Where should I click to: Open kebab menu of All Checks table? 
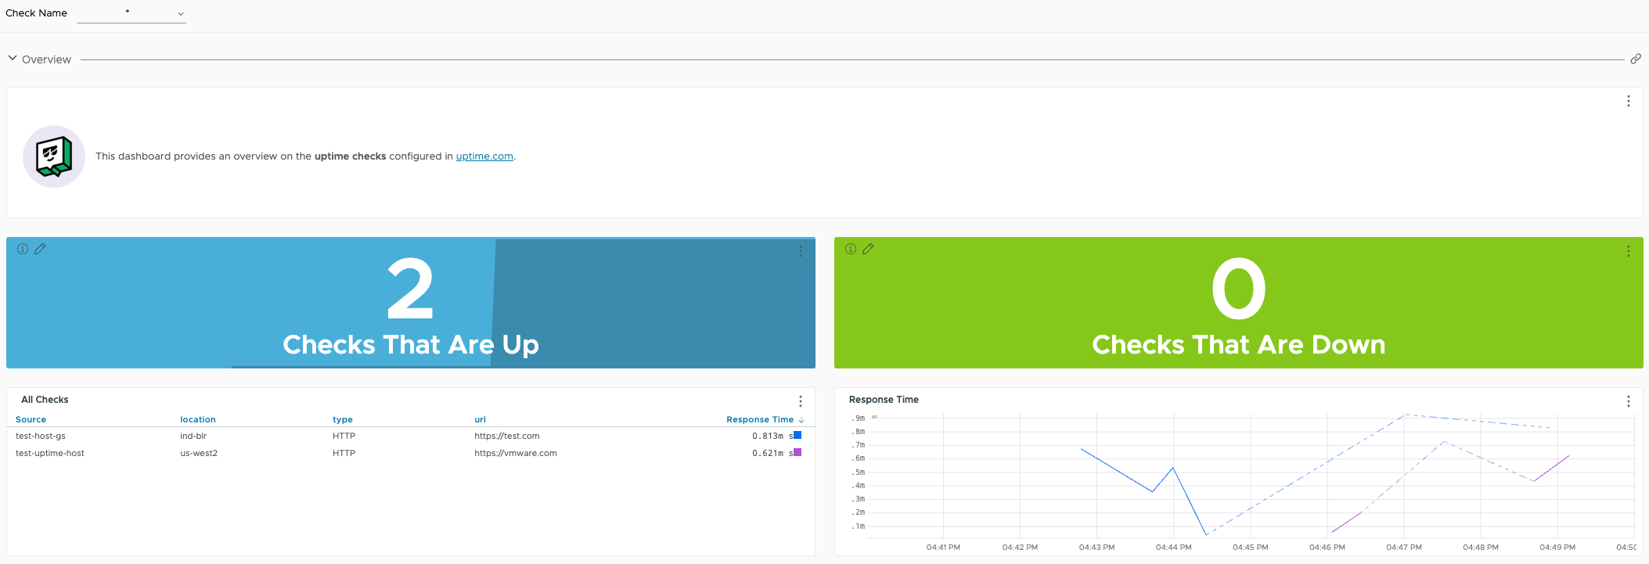tap(800, 401)
